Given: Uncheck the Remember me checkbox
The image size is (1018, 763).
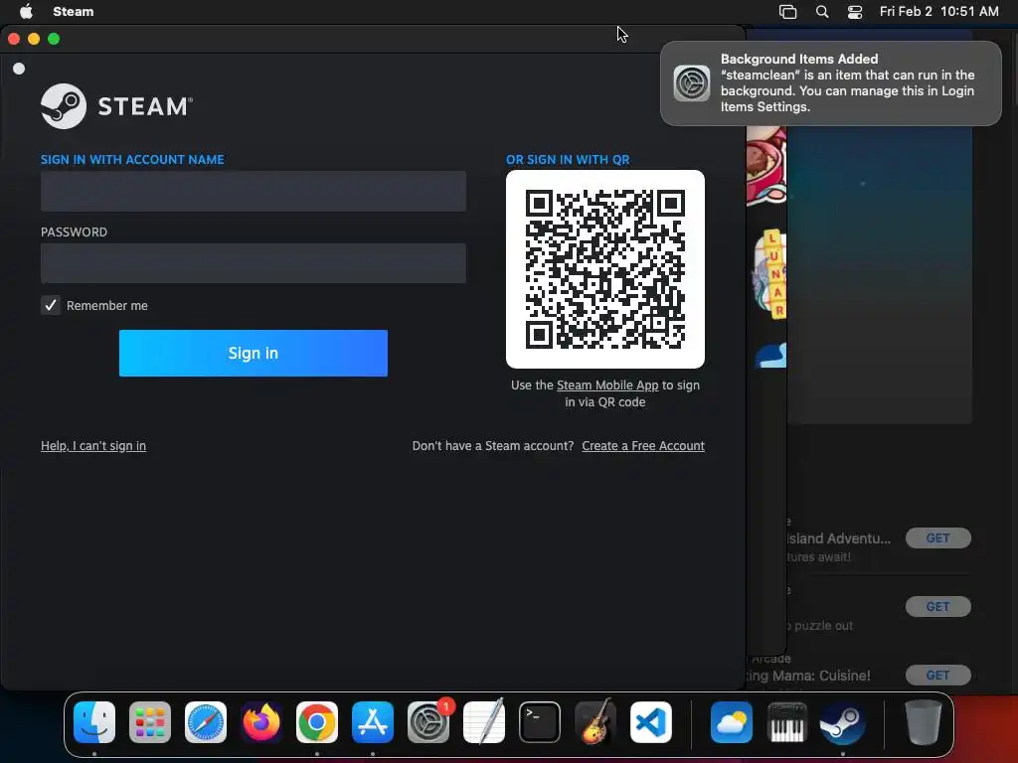Looking at the screenshot, I should [x=51, y=305].
